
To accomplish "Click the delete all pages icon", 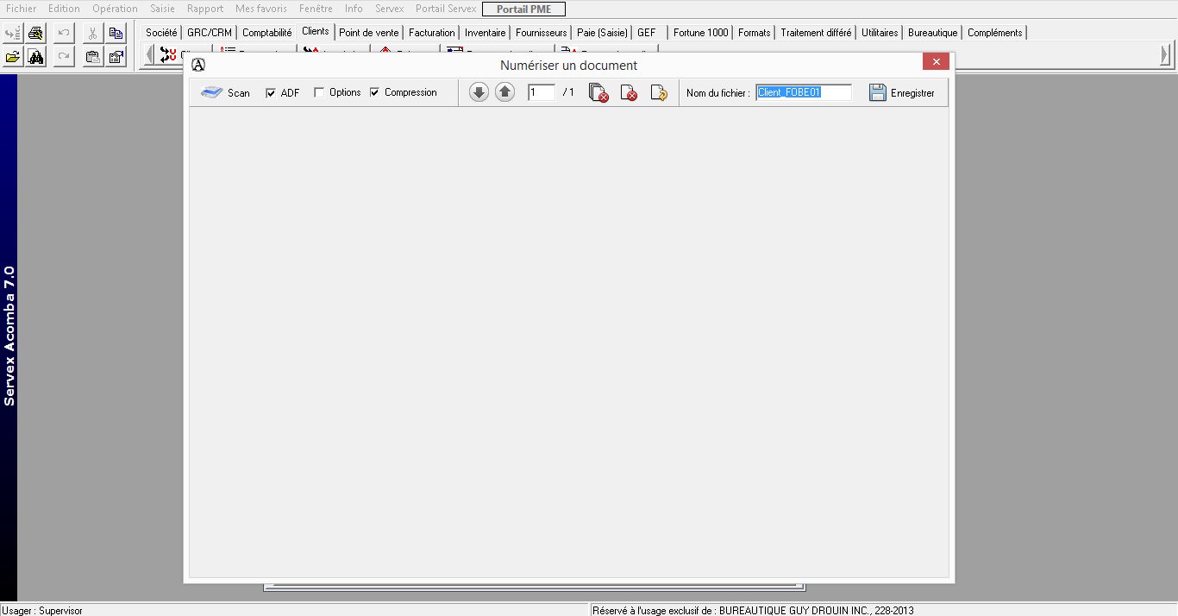I will [598, 92].
